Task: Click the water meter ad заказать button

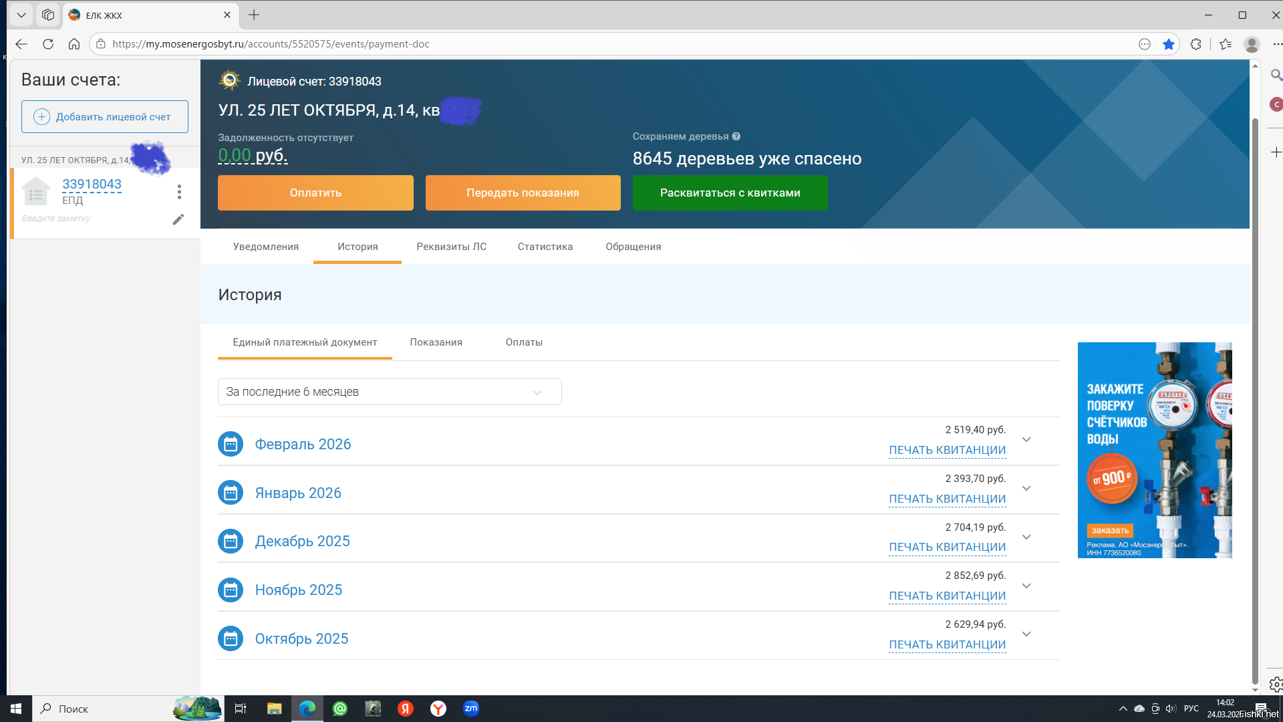Action: point(1110,530)
